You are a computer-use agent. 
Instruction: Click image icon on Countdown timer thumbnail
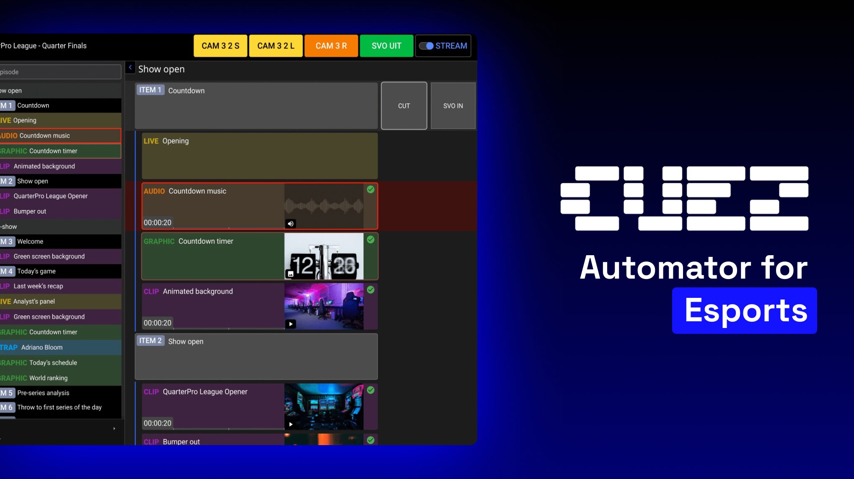click(x=290, y=274)
